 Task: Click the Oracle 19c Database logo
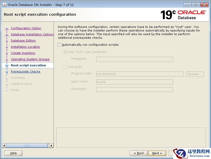183,15
